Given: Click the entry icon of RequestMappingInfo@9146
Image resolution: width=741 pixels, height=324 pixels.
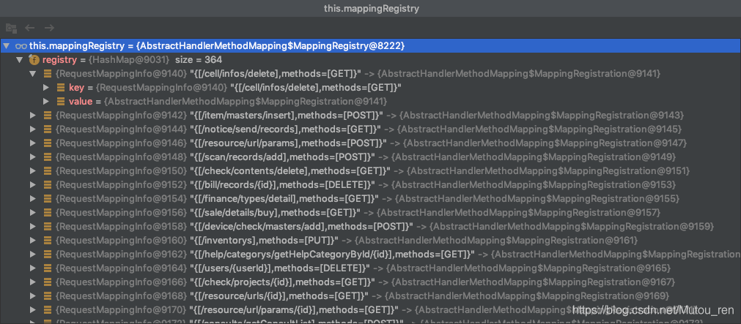Looking at the screenshot, I should [x=48, y=143].
